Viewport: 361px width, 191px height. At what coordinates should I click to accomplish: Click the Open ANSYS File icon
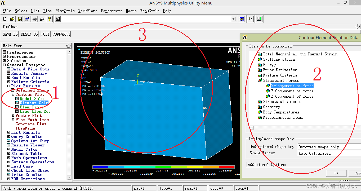tap(12, 19)
